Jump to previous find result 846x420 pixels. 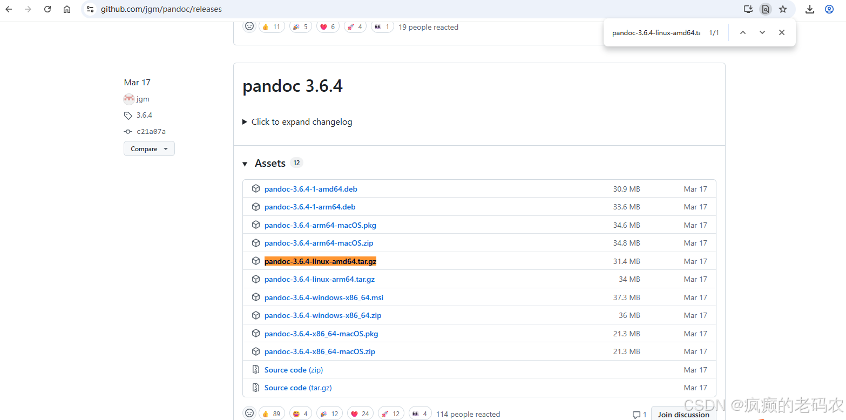point(743,32)
